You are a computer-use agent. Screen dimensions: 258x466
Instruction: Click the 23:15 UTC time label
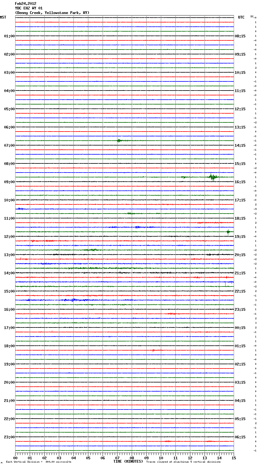(240, 310)
